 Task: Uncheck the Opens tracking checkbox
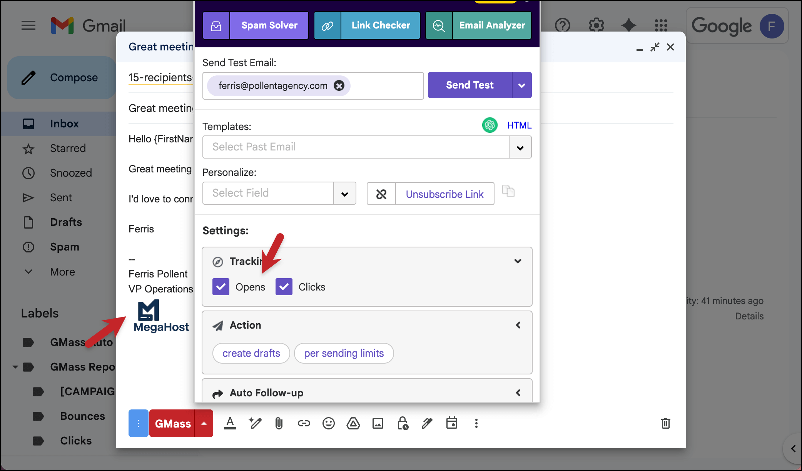point(221,287)
